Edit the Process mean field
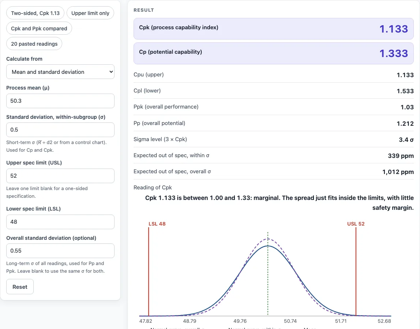The image size is (420, 329). (x=60, y=101)
